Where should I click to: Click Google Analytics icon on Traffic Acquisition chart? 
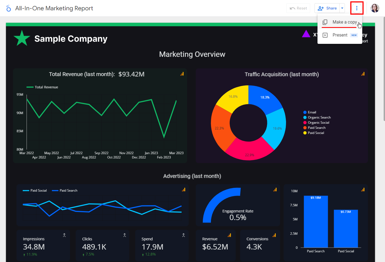pos(363,74)
